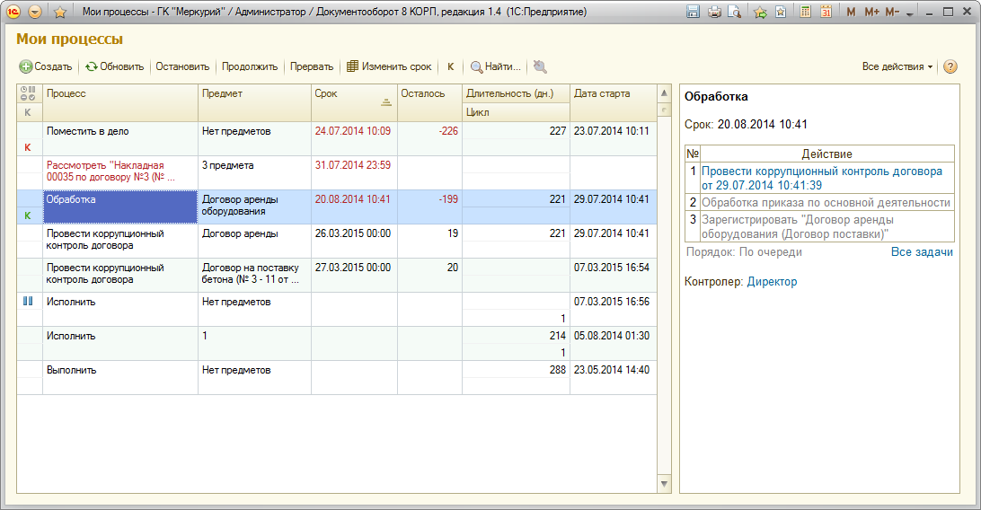
Task: Click the Обновить refresh button
Action: click(x=114, y=66)
